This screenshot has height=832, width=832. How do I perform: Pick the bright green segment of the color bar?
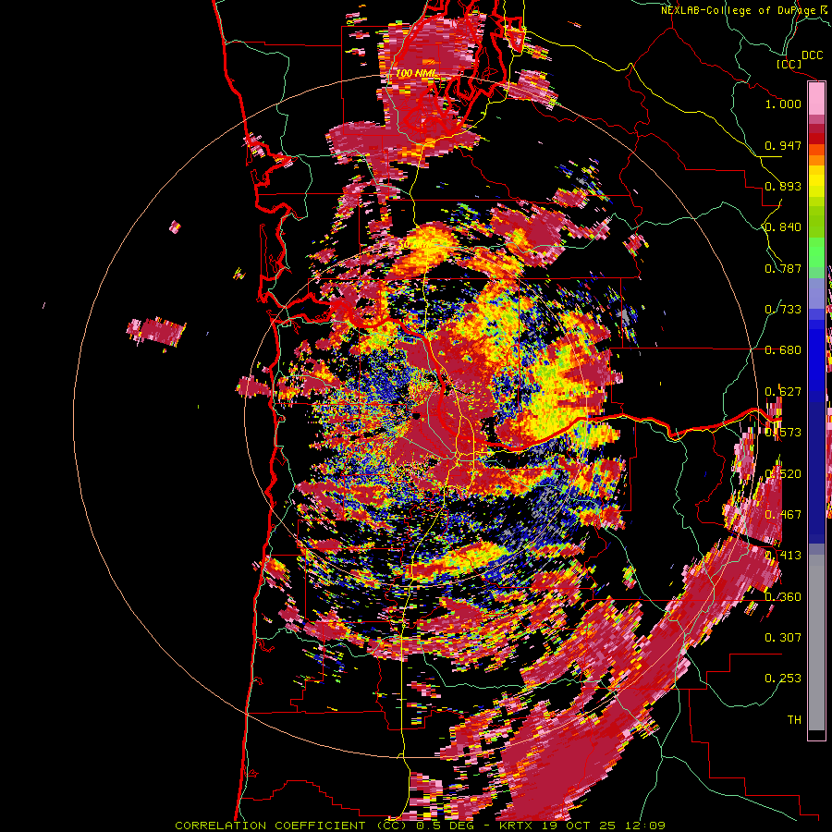point(816,252)
